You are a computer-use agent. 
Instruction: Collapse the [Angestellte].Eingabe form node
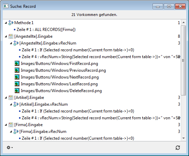point(6,36)
